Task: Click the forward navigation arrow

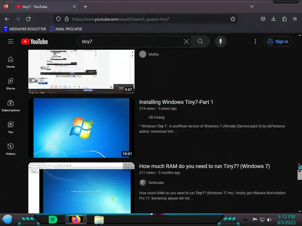Action: click(18, 19)
